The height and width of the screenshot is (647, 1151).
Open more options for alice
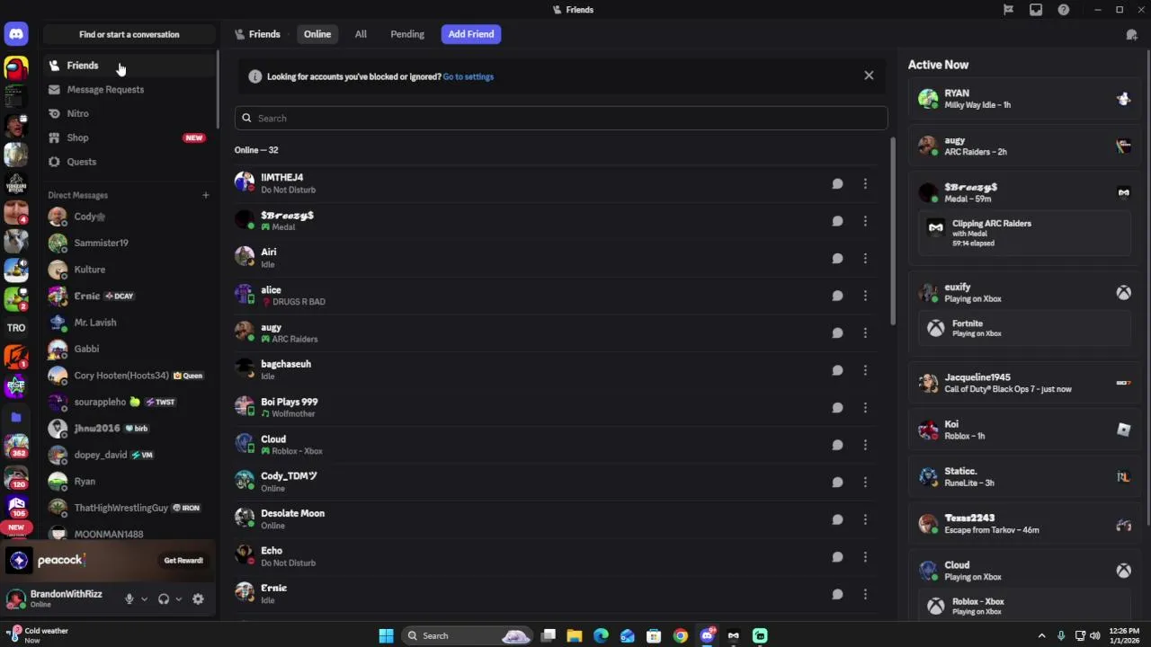pos(865,296)
